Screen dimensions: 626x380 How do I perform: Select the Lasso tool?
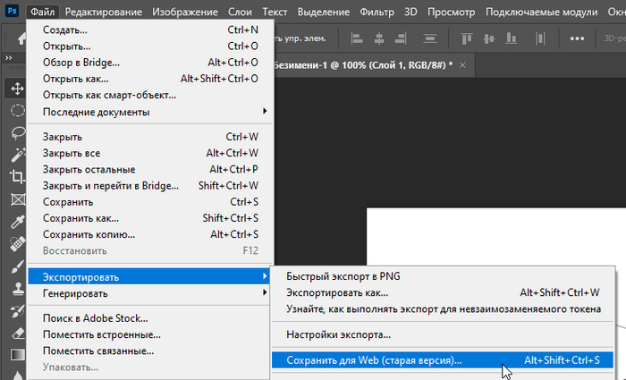17,131
